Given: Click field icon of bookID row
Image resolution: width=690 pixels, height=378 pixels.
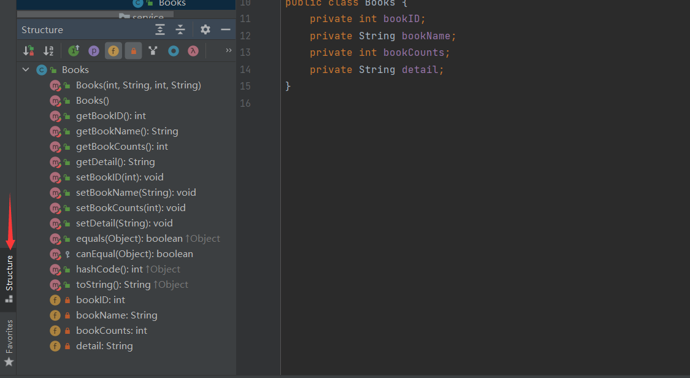Looking at the screenshot, I should click(x=55, y=300).
